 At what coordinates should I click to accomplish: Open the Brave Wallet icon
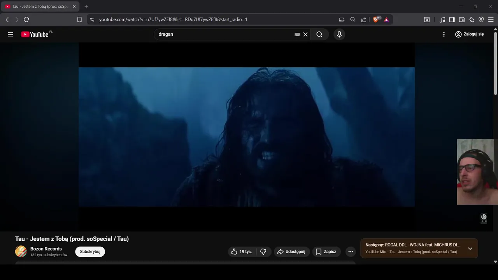(x=462, y=19)
